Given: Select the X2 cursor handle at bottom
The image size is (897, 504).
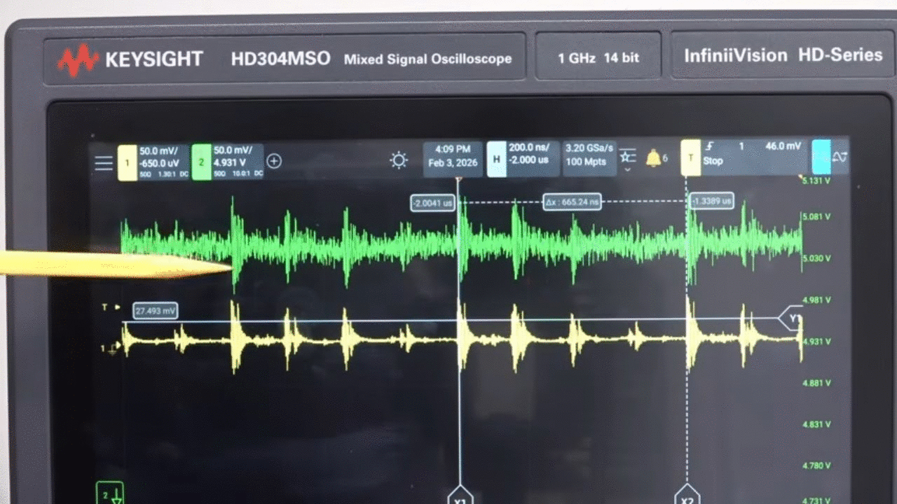Looking at the screenshot, I should tap(687, 495).
